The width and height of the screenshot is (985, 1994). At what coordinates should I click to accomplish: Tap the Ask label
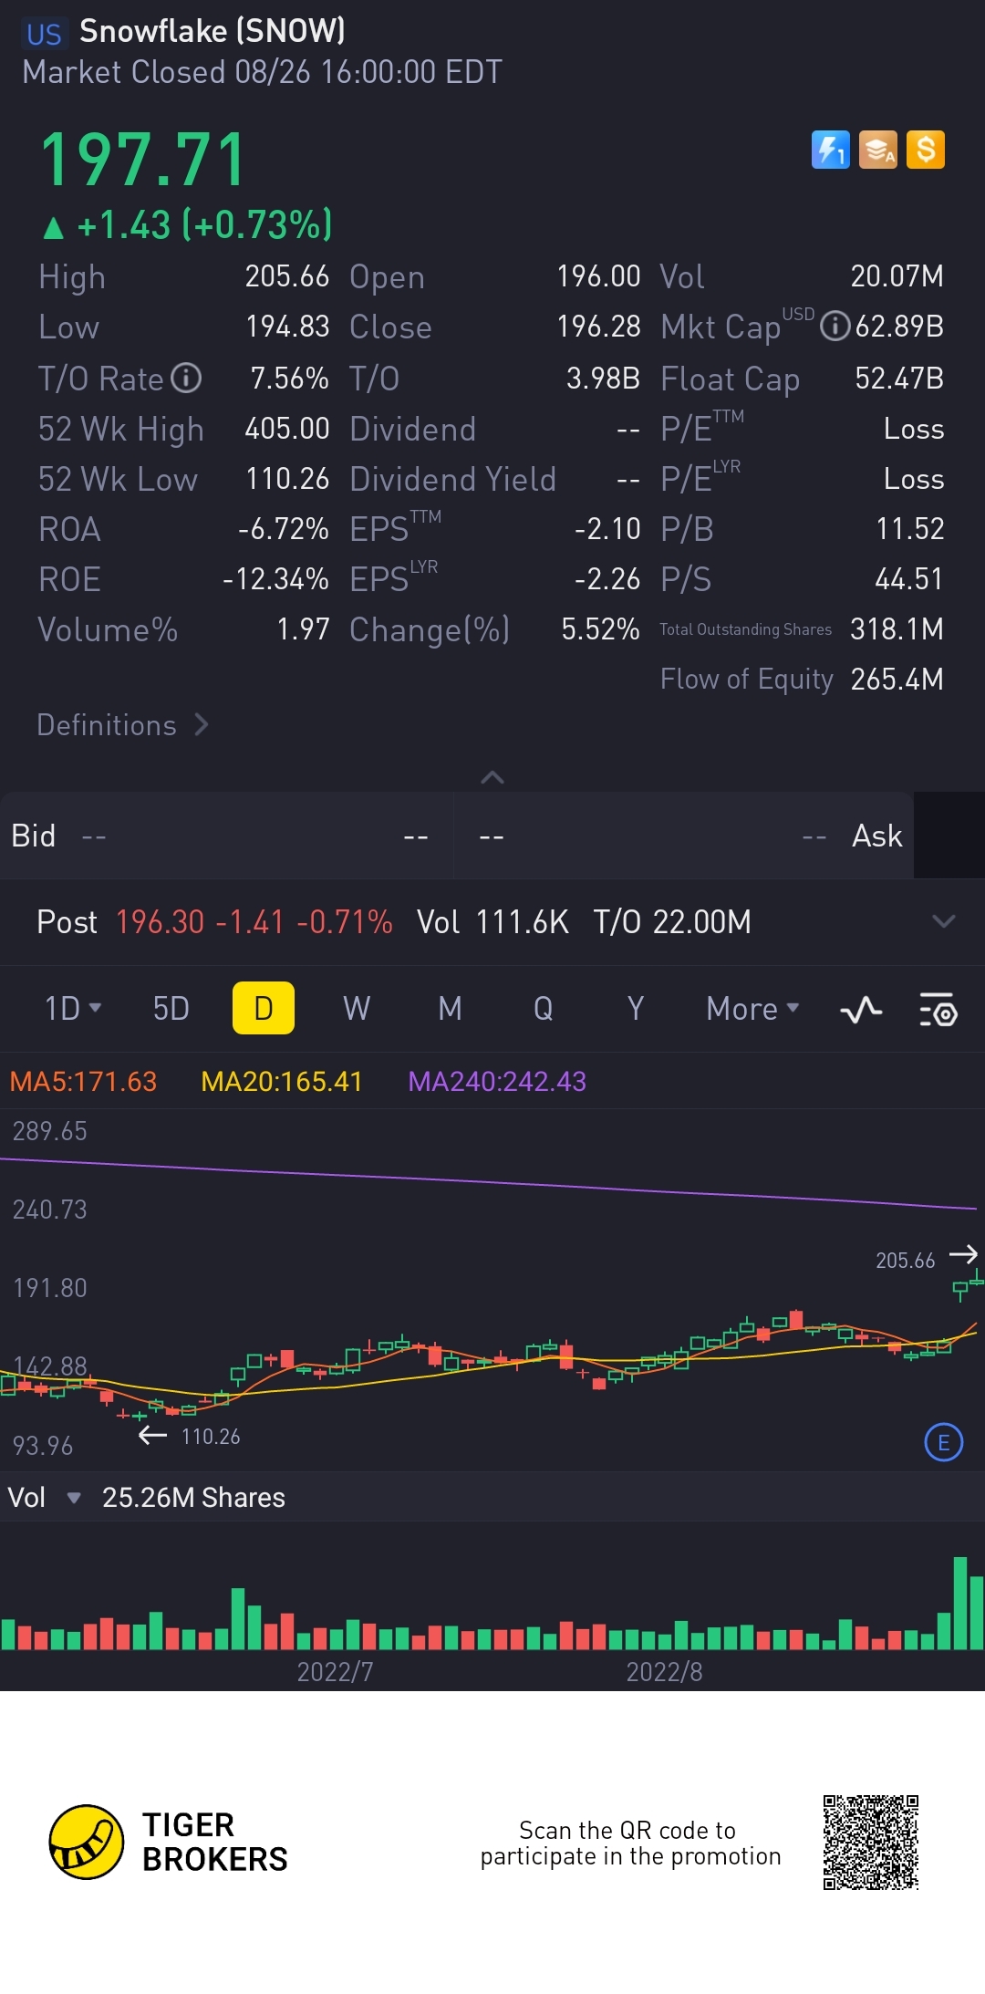point(876,836)
